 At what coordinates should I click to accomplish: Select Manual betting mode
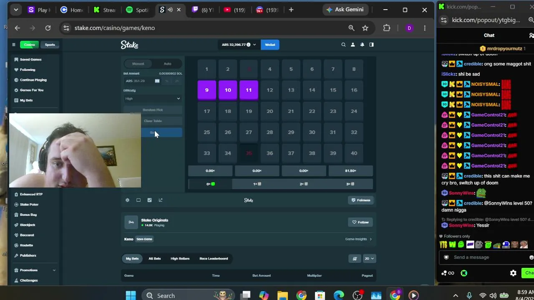click(138, 64)
